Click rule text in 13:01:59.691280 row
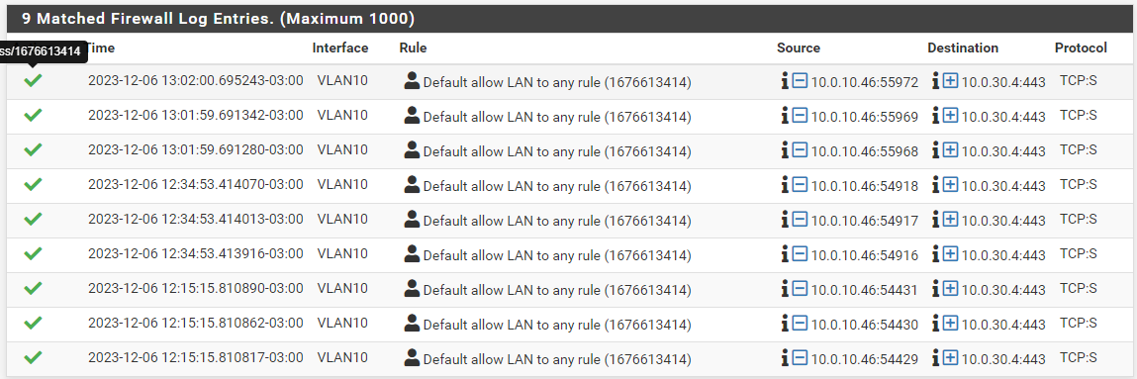The height and width of the screenshot is (379, 1137). pos(557,152)
